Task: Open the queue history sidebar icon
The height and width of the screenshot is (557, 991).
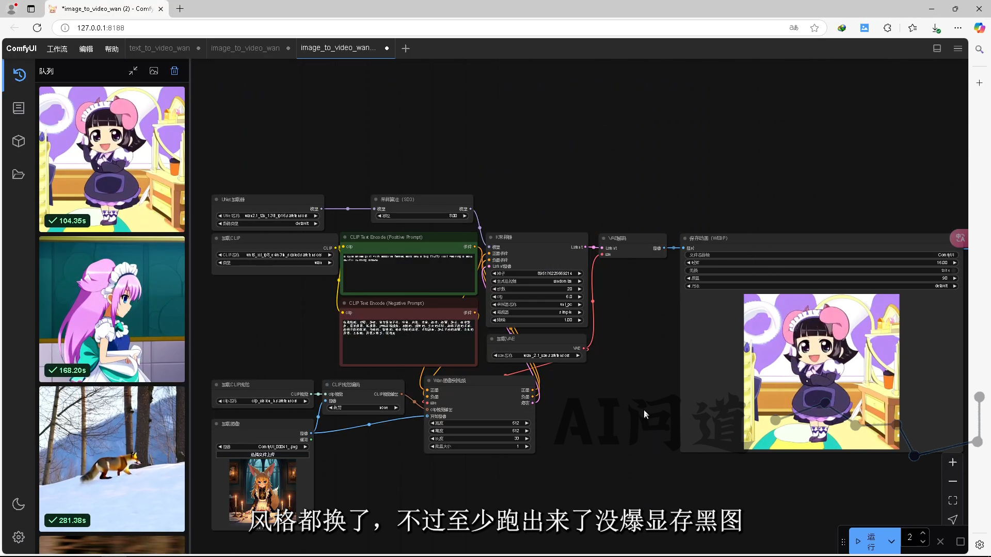Action: (19, 75)
